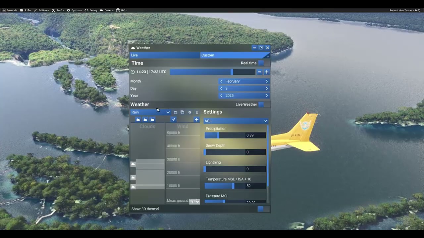Click the second cloud layer toolbar icon

[x=145, y=120]
